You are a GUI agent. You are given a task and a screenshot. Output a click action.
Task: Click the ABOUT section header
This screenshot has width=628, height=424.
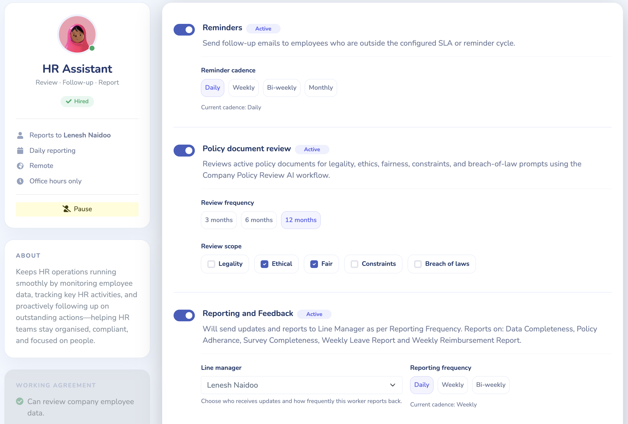click(28, 256)
